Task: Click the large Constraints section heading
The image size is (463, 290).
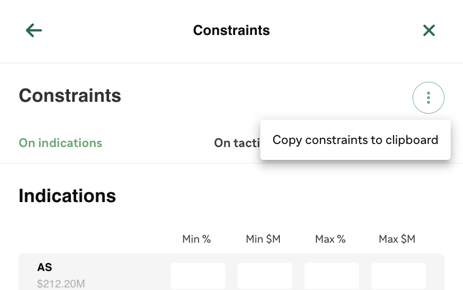Action: pyautogui.click(x=70, y=96)
